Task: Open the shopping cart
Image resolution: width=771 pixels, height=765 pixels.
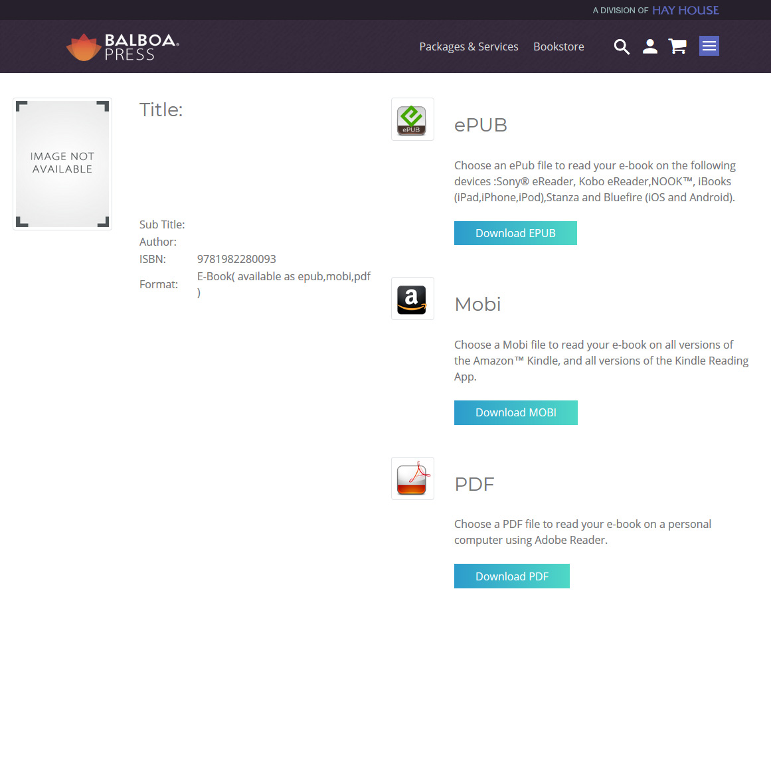Action: coord(677,46)
